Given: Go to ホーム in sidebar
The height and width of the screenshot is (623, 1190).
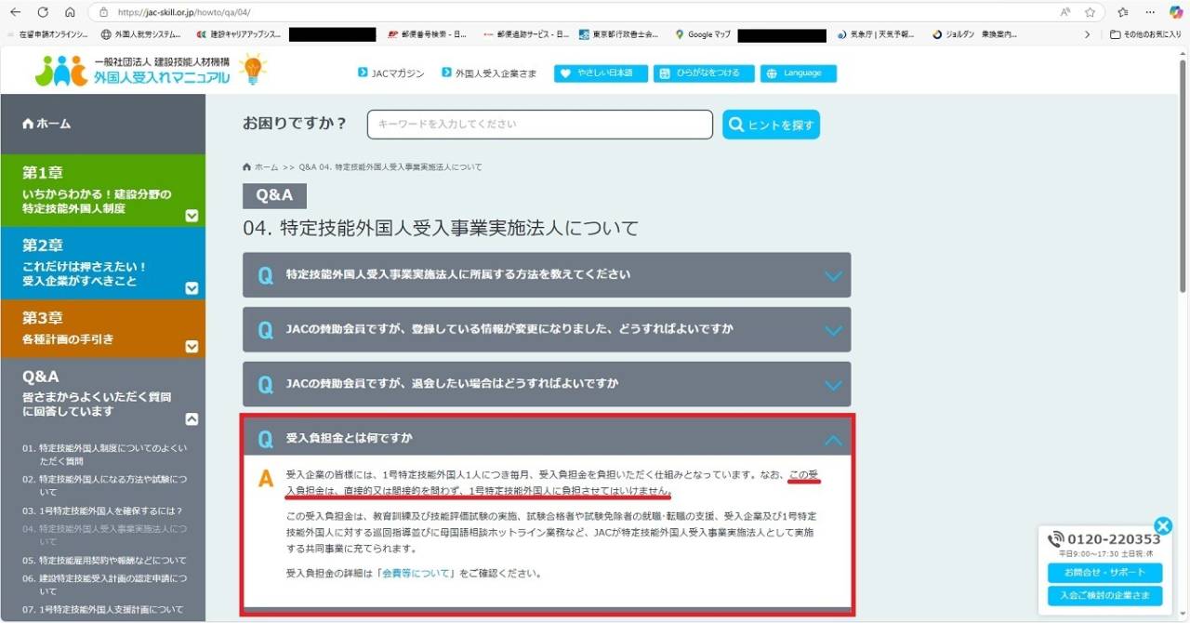Looking at the screenshot, I should coord(46,124).
